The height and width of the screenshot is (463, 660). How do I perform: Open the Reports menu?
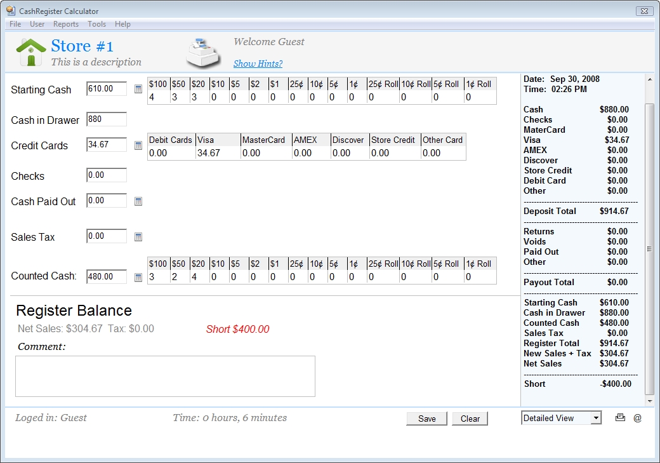tap(66, 24)
